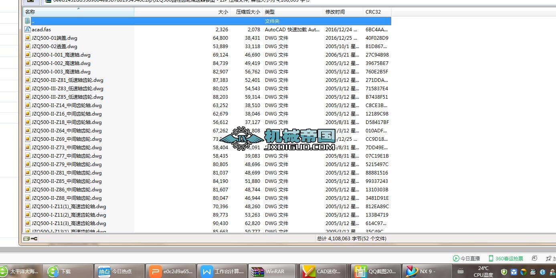Sort files by the 类型 column header
This screenshot has width=556, height=278.
293,12
